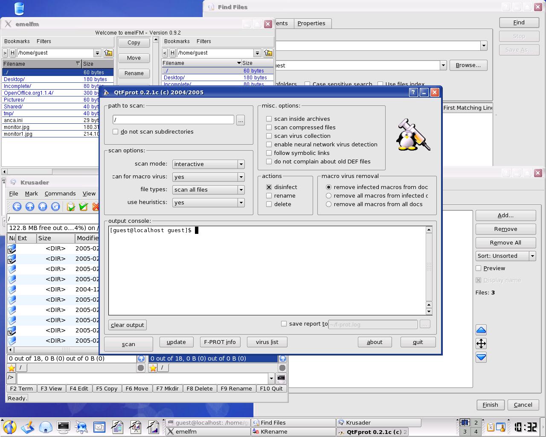
Task: Click the calendar reminder tray icon
Action: coord(501,427)
